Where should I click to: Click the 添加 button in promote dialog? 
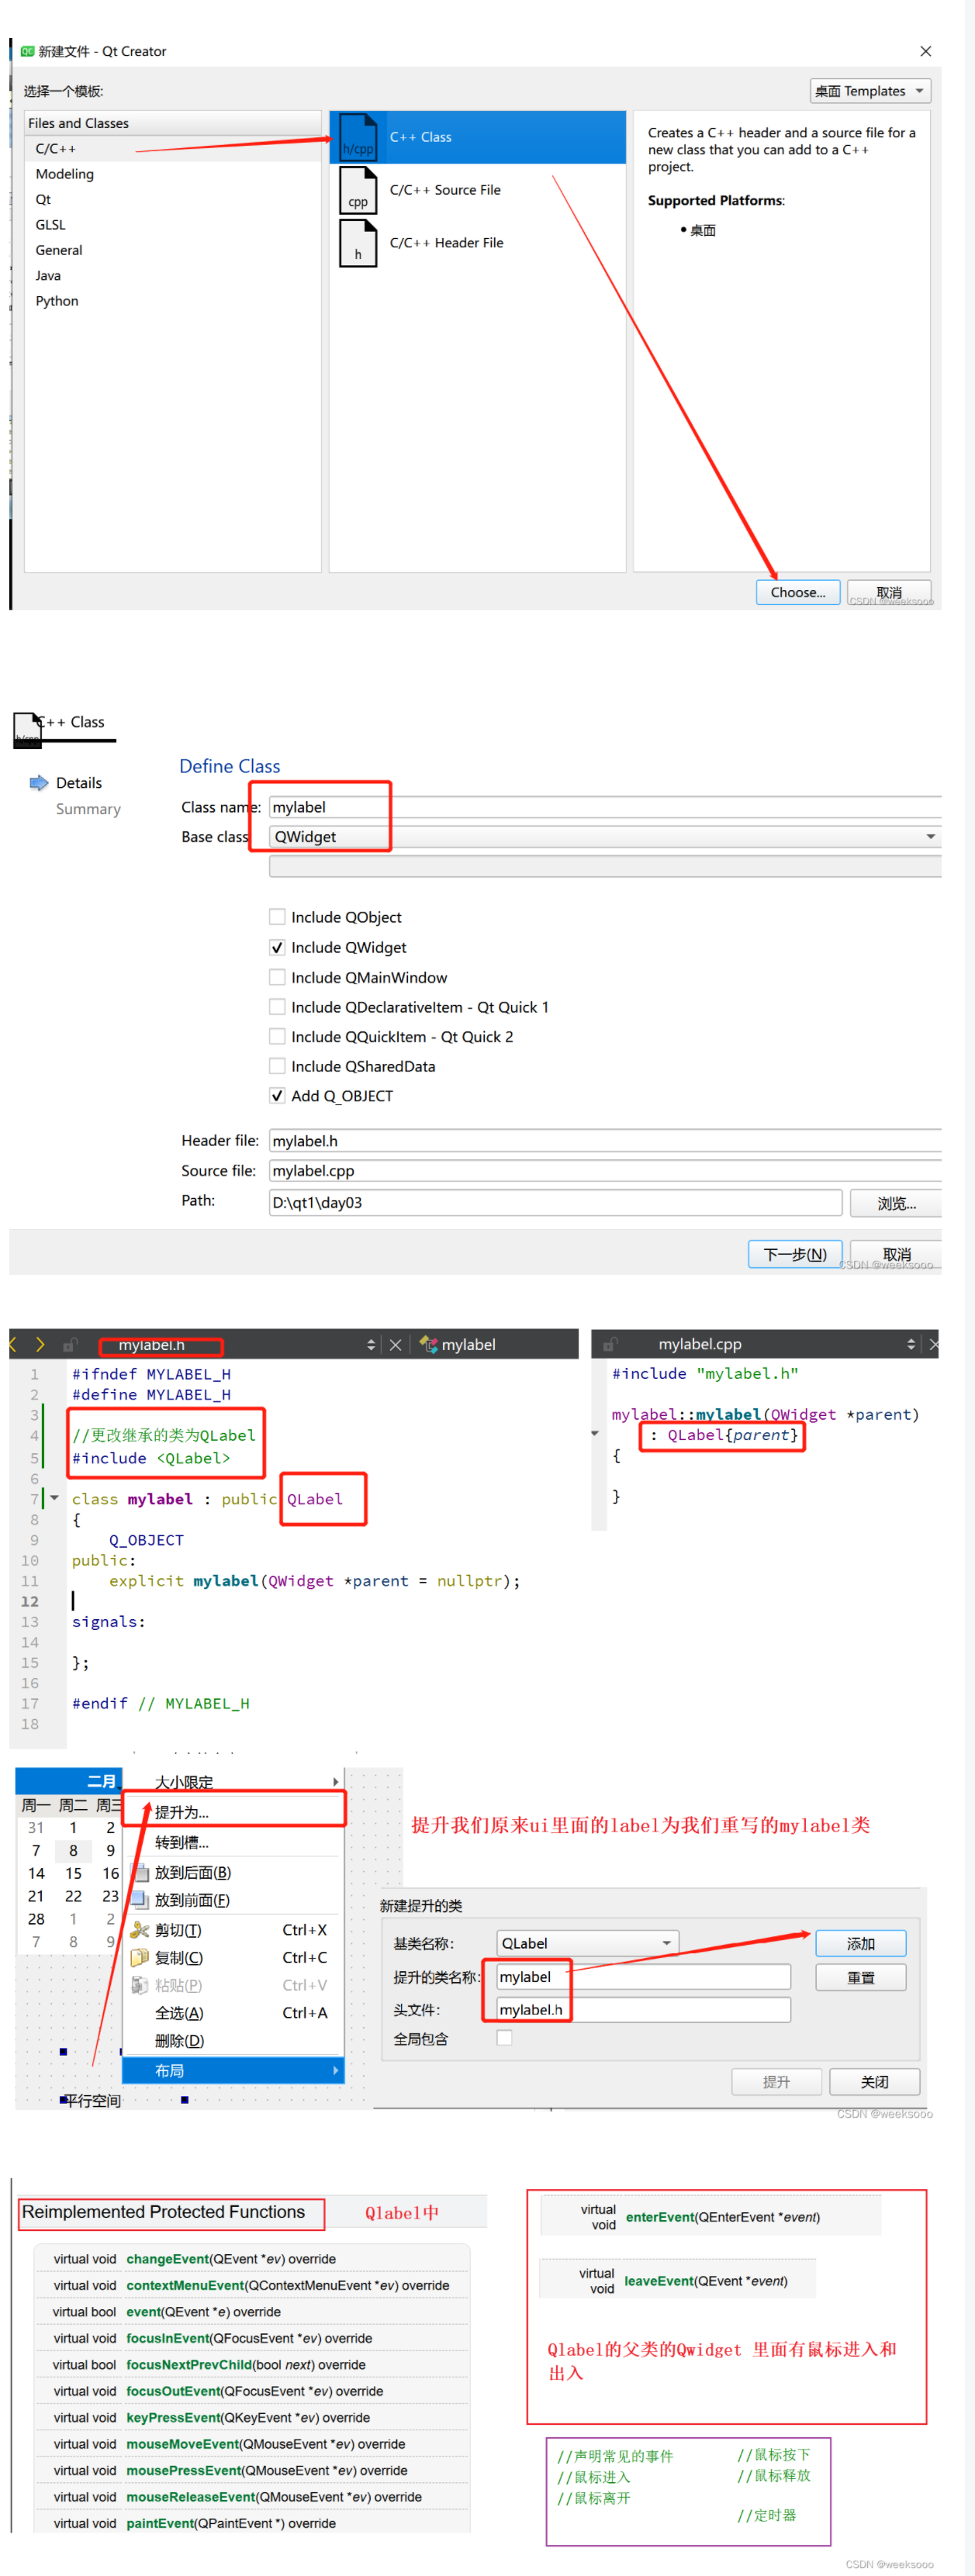coord(861,1943)
